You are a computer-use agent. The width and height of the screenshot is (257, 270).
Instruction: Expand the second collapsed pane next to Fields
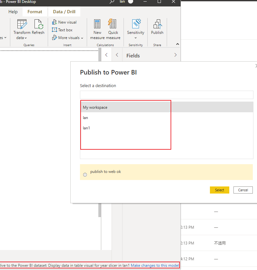pos(117,55)
